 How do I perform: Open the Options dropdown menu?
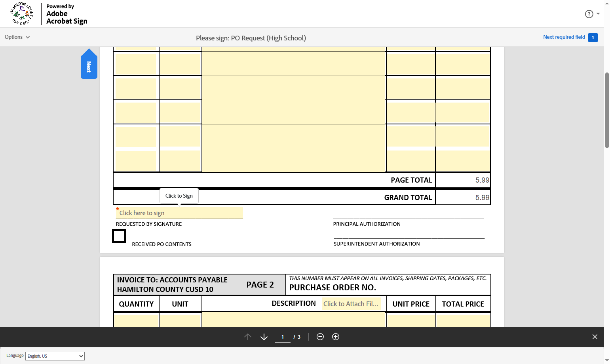tap(17, 37)
